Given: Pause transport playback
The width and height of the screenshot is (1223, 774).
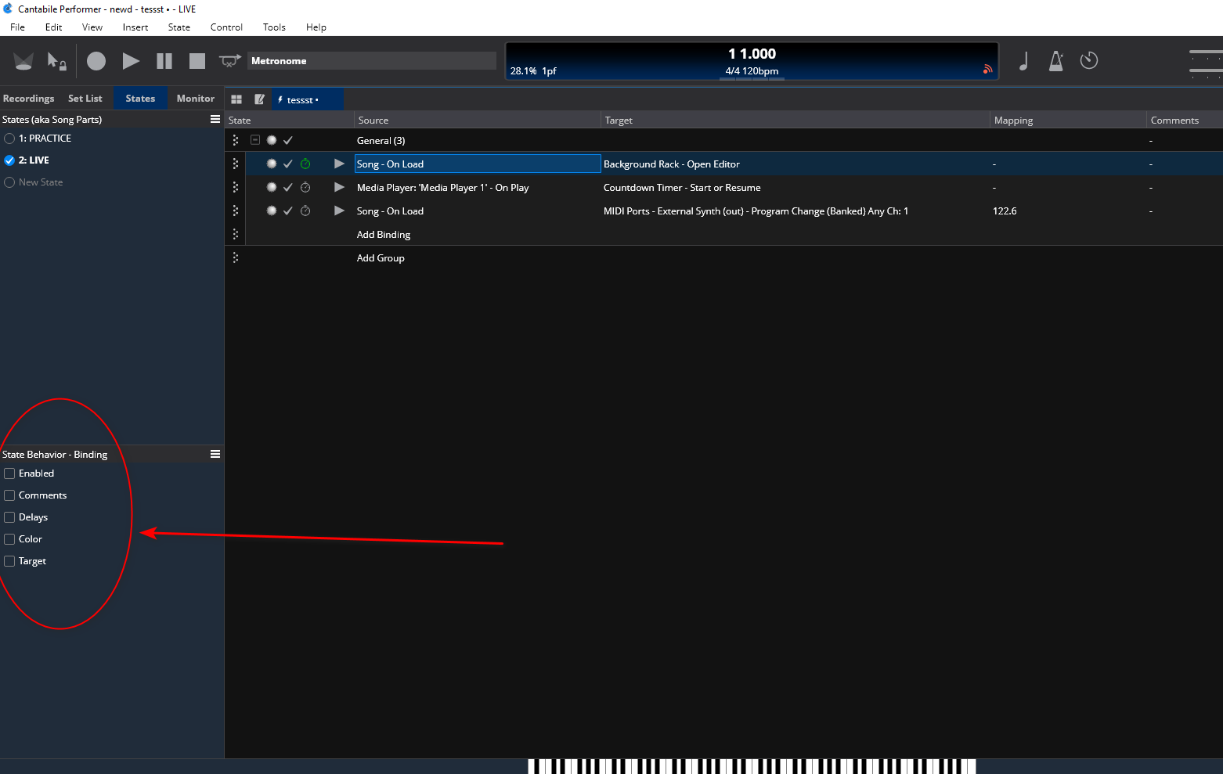Looking at the screenshot, I should point(164,61).
